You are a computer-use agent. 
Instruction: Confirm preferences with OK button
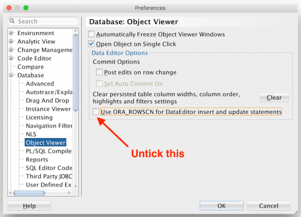[x=221, y=206]
